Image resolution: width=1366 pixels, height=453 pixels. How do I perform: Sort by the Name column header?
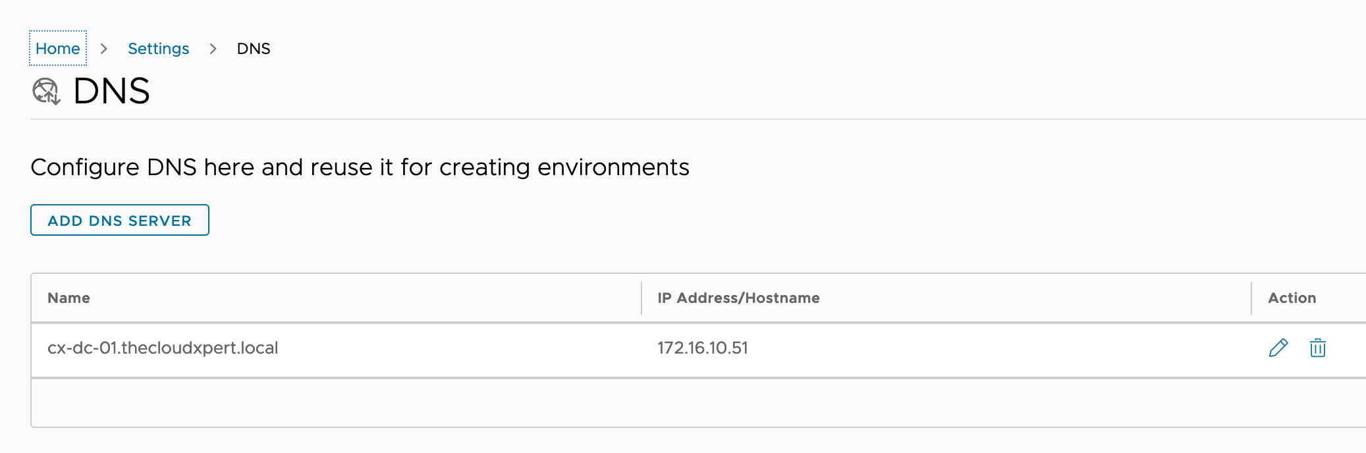tap(68, 298)
